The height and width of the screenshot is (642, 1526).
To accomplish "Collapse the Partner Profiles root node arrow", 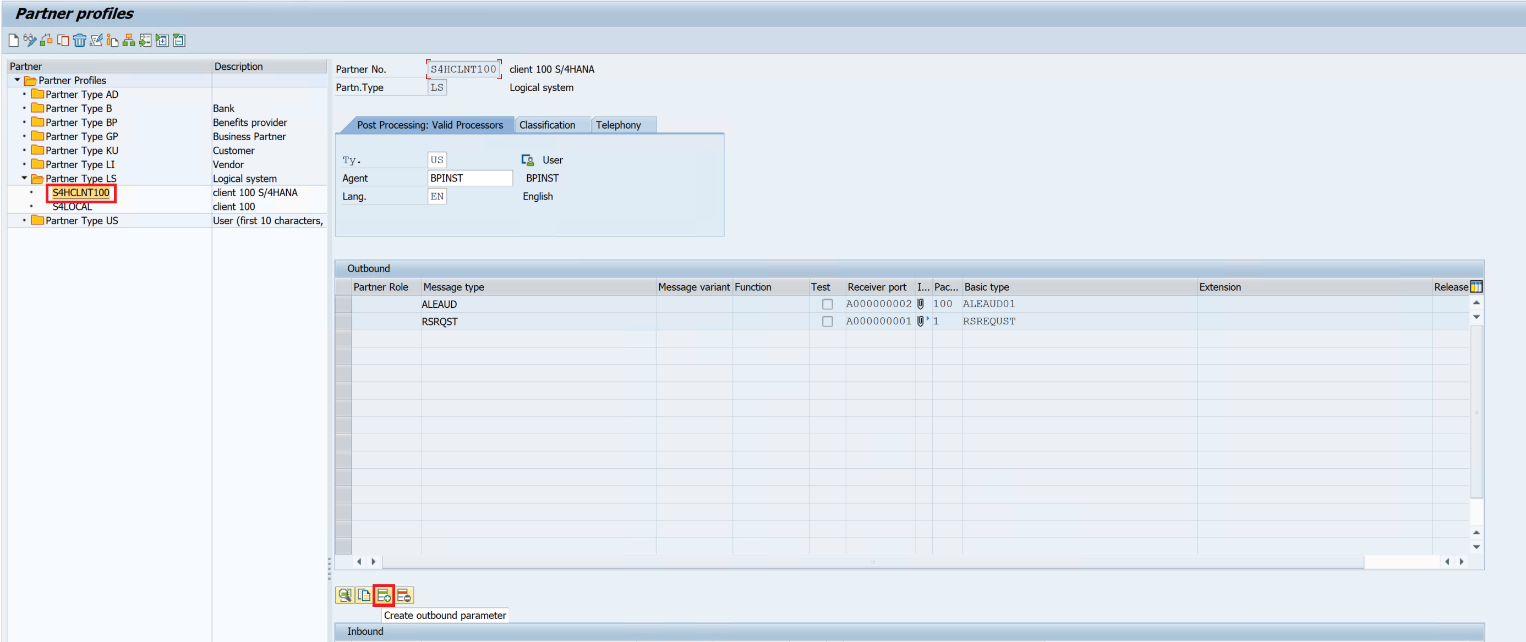I will coord(17,79).
